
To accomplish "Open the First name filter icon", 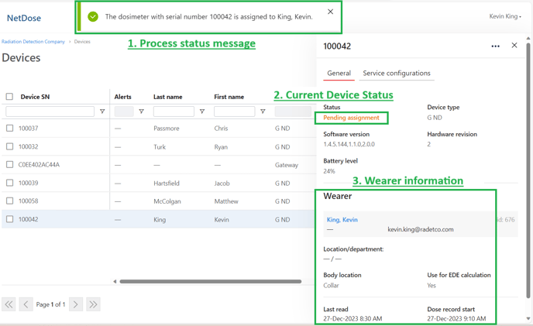I will tap(263, 112).
